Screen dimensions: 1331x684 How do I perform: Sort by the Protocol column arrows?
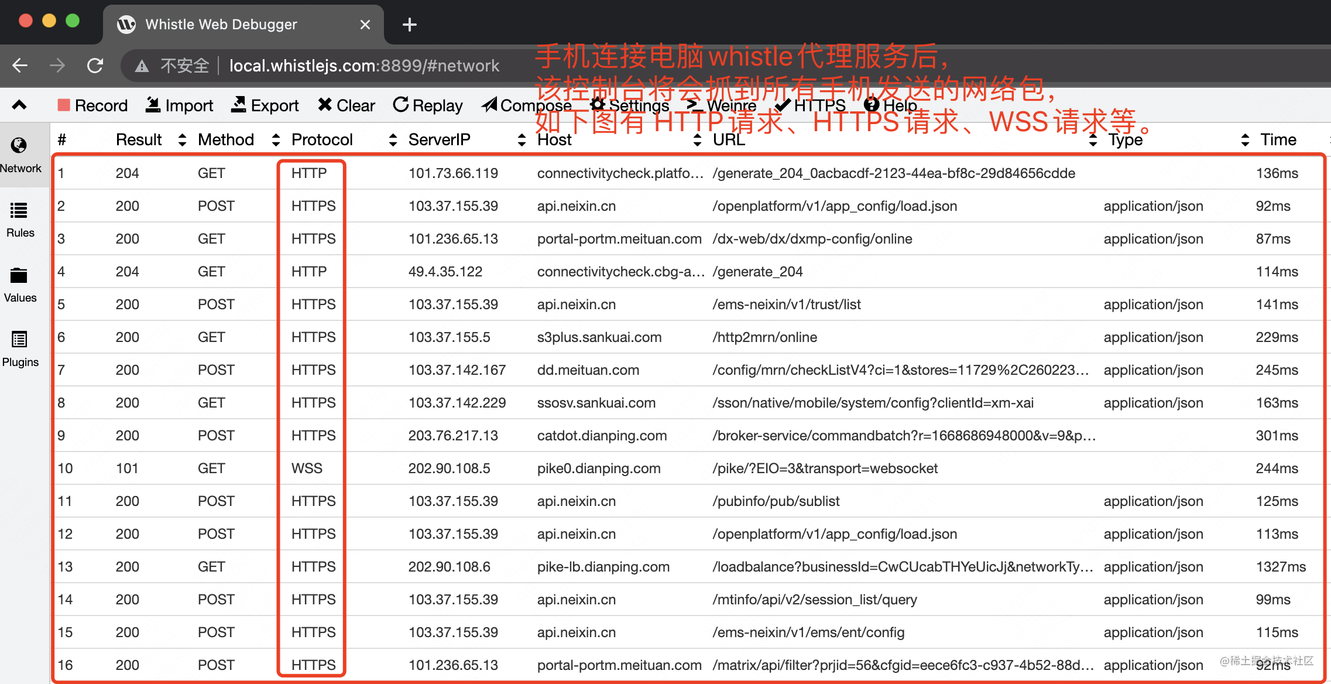[393, 139]
